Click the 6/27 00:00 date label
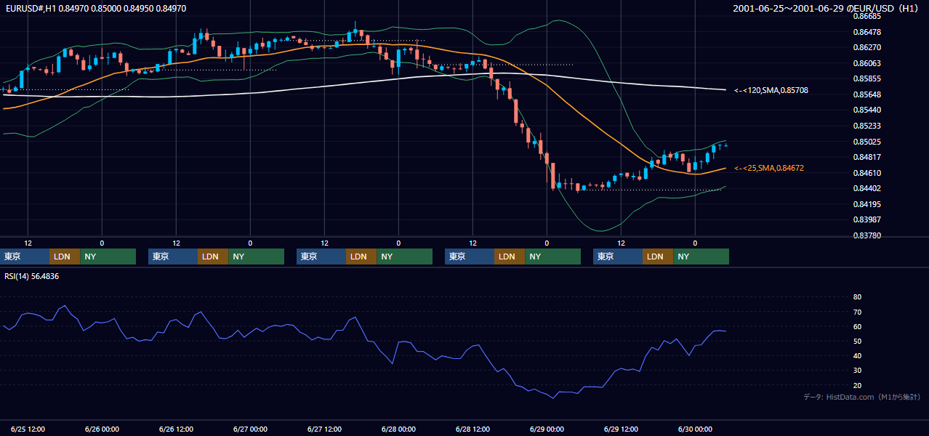Screen dimensions: 929x436 tap(250, 429)
